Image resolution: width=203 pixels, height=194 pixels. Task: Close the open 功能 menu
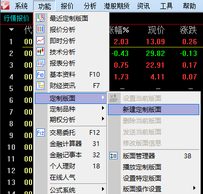[44, 6]
